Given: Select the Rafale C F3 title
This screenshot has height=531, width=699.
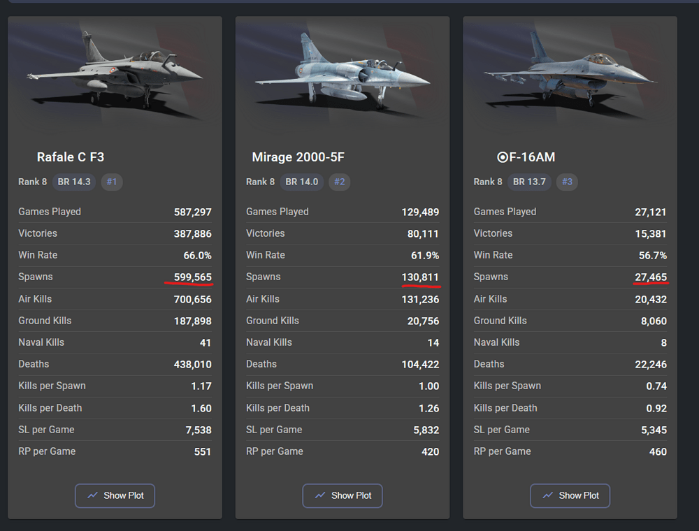Looking at the screenshot, I should click(71, 157).
